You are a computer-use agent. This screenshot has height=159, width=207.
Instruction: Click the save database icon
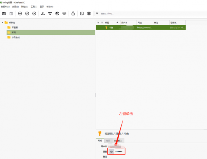click(11, 13)
